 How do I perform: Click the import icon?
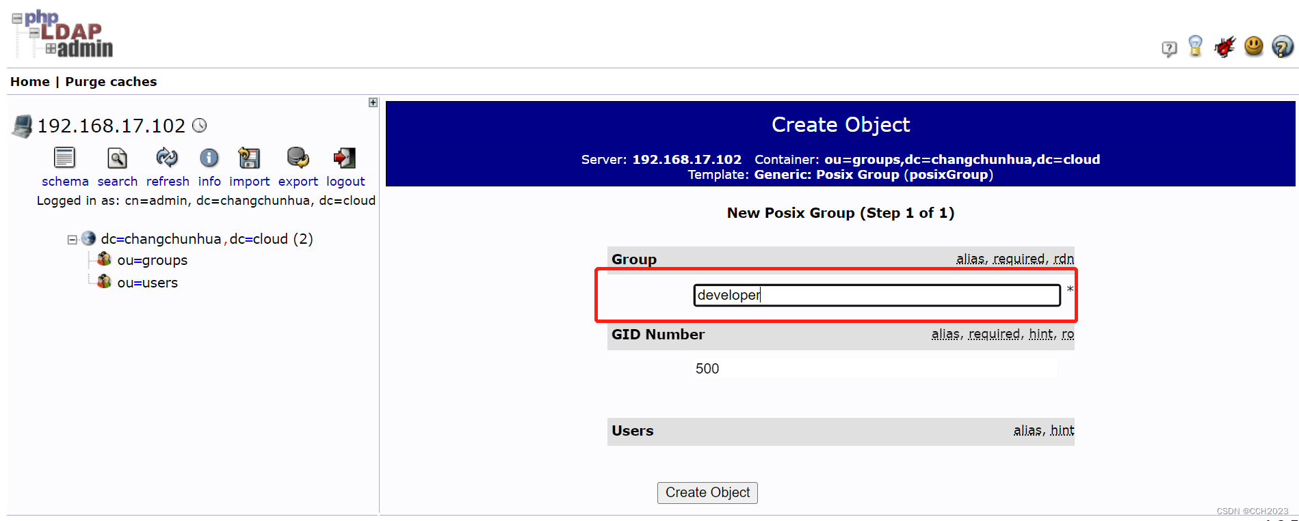tap(249, 158)
